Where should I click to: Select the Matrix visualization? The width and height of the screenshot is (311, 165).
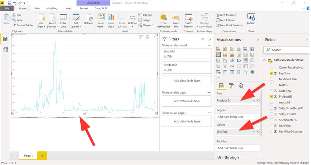232,72
